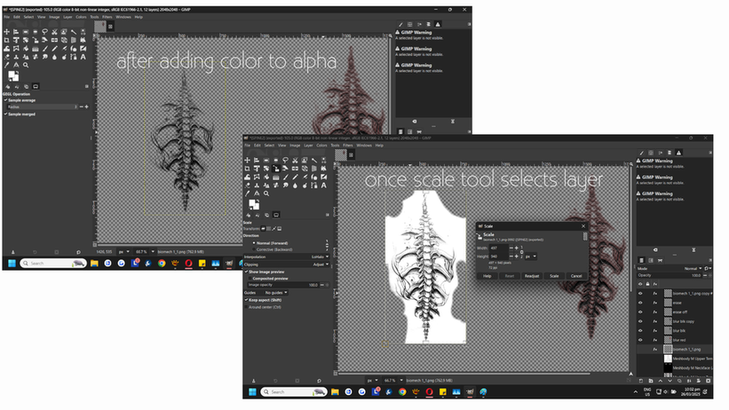Uncheck Show image preview

[247, 272]
